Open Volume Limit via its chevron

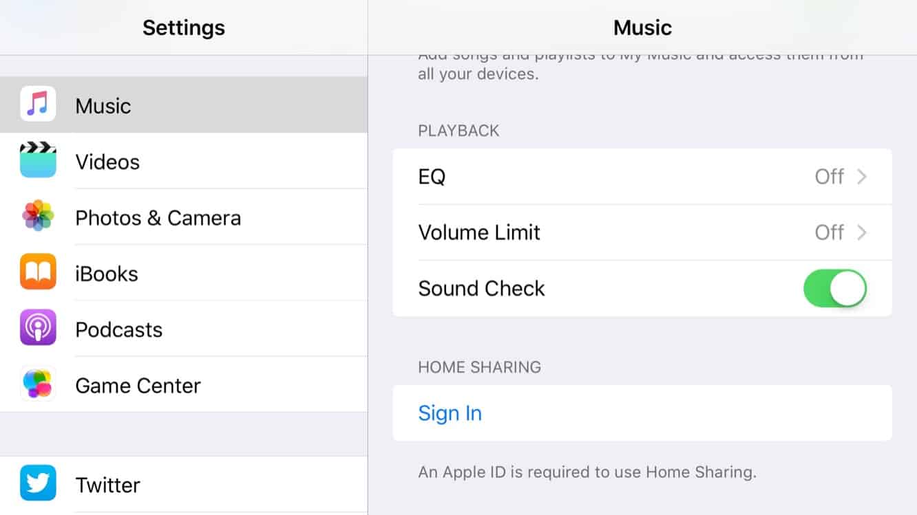[861, 232]
